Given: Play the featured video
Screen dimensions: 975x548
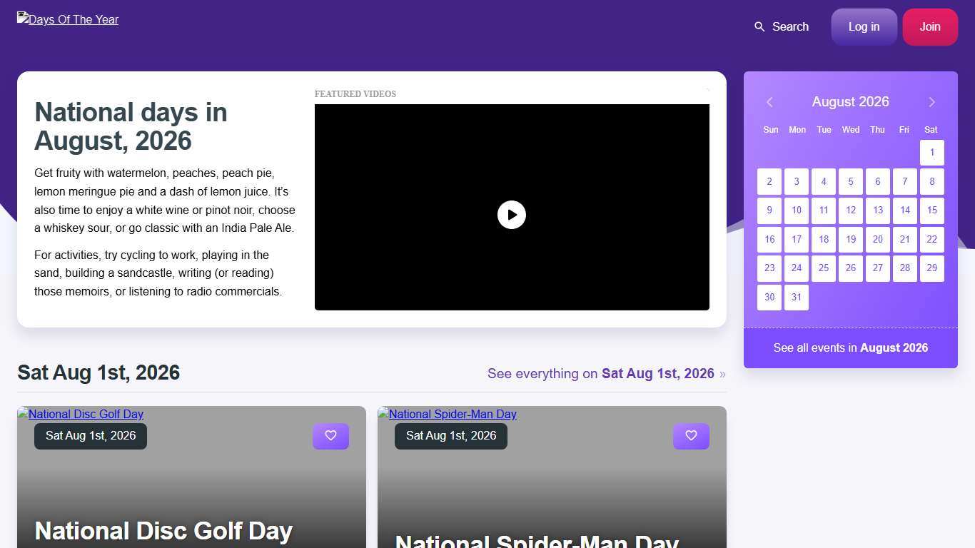Looking at the screenshot, I should pos(511,214).
